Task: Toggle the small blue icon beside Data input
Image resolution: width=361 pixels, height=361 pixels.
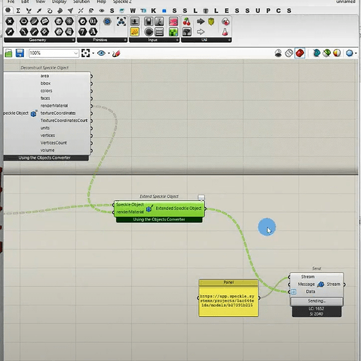Action: pos(294,292)
